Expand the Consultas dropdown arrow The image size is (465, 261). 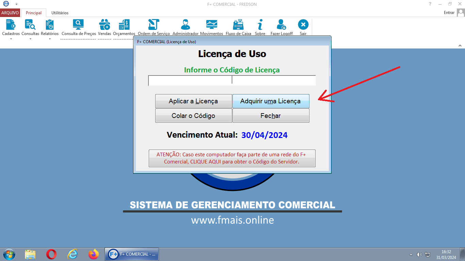[30, 39]
